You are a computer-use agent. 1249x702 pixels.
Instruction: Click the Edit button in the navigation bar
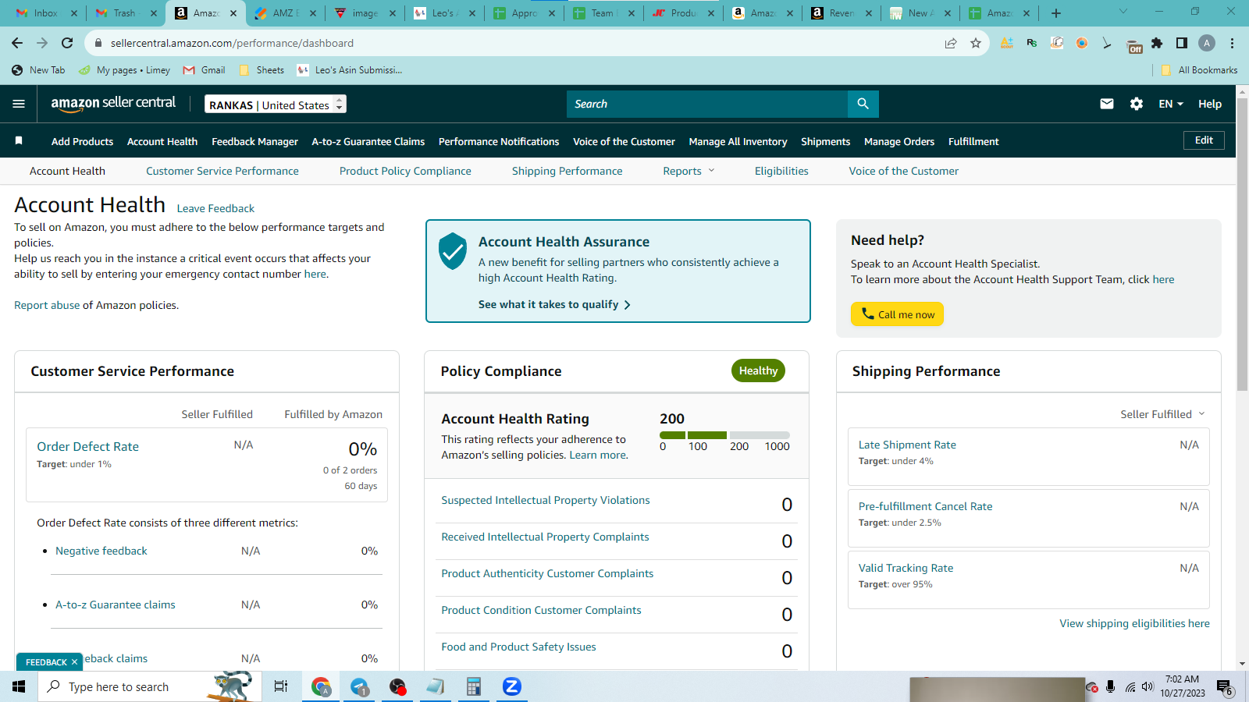(1204, 140)
